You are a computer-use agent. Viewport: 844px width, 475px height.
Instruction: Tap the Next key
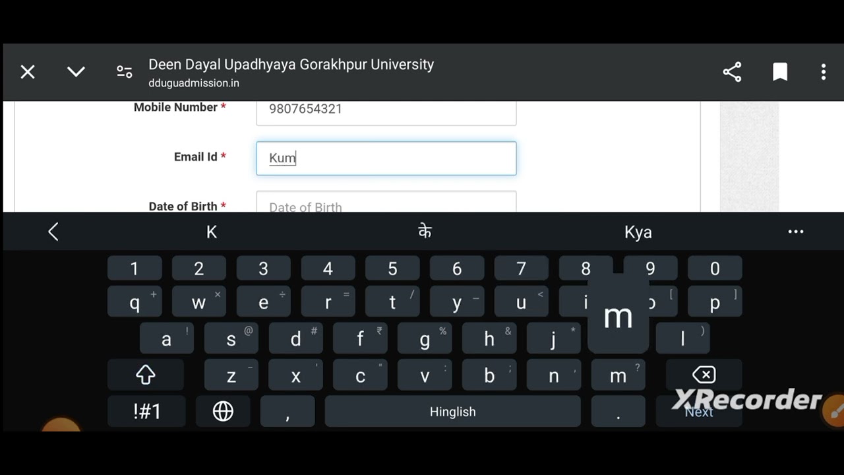(699, 412)
